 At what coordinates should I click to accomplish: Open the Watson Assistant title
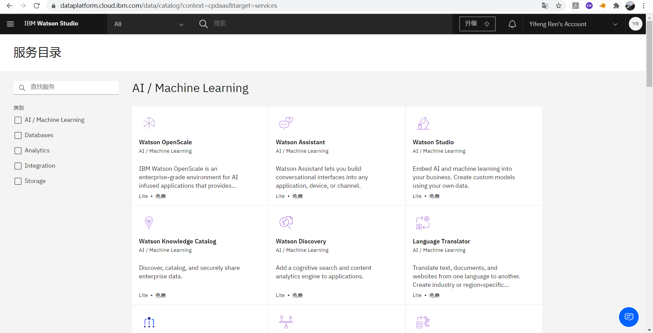[300, 142]
